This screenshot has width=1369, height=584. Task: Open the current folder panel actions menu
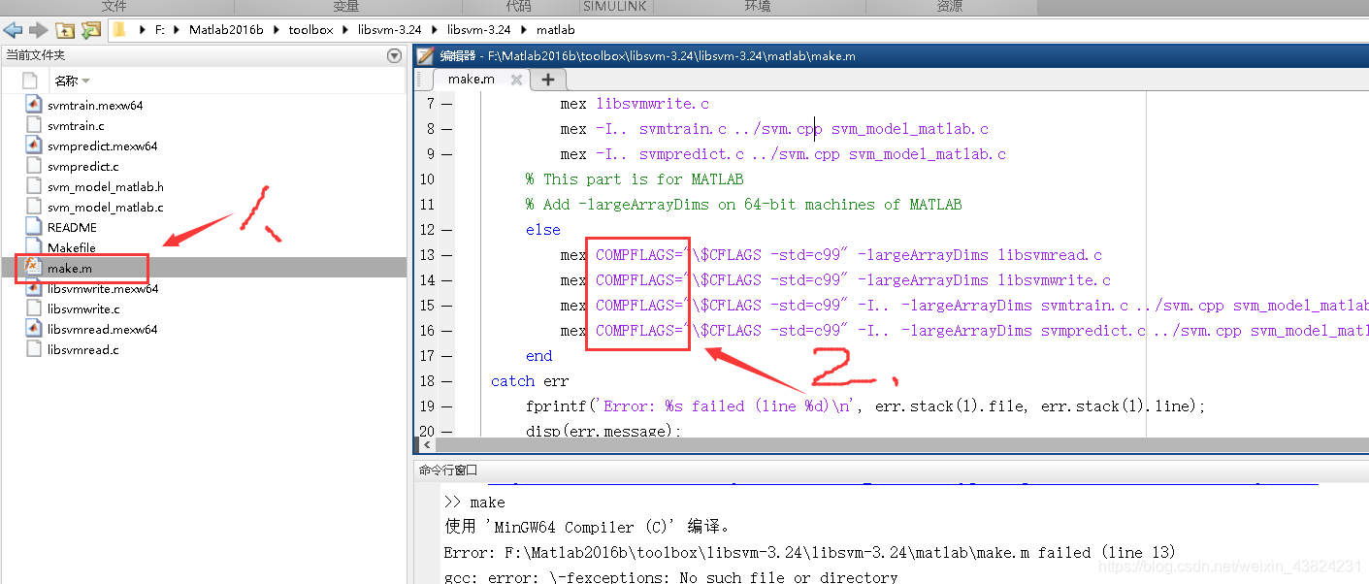click(x=394, y=55)
